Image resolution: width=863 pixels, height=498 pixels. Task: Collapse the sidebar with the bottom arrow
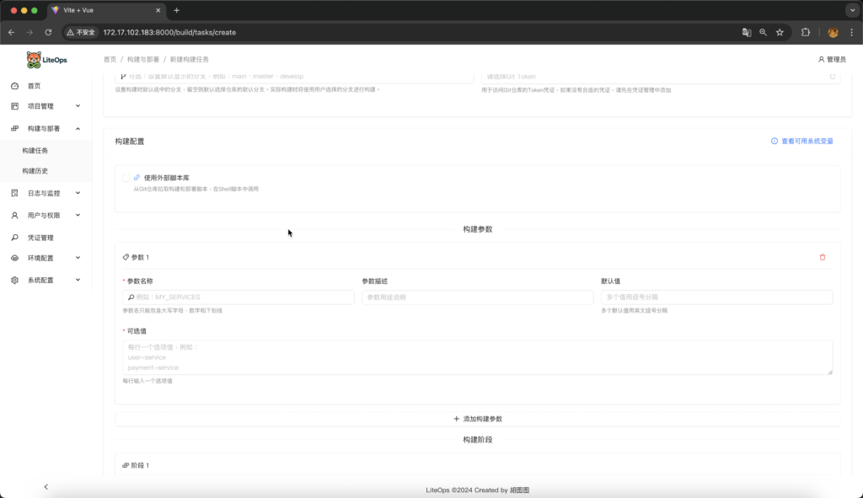tap(46, 486)
